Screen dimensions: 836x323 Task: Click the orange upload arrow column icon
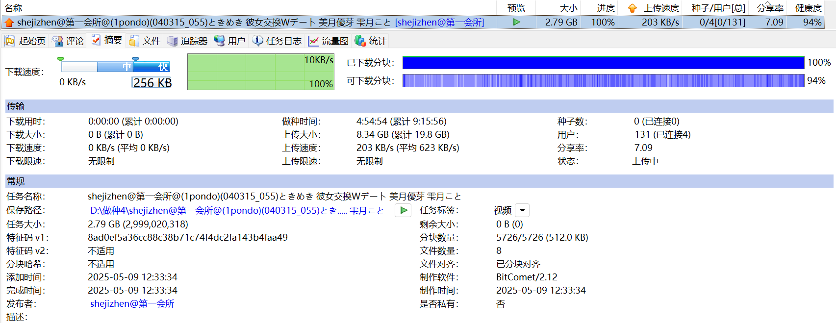(x=633, y=8)
